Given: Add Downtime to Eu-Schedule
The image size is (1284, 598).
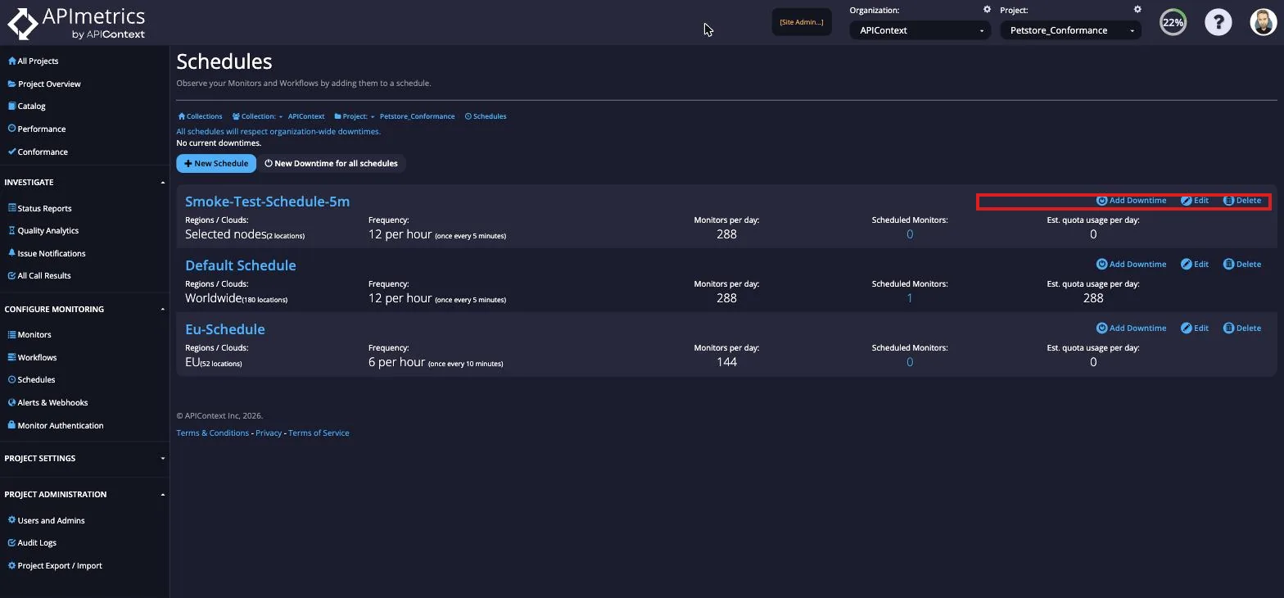Looking at the screenshot, I should (1131, 328).
